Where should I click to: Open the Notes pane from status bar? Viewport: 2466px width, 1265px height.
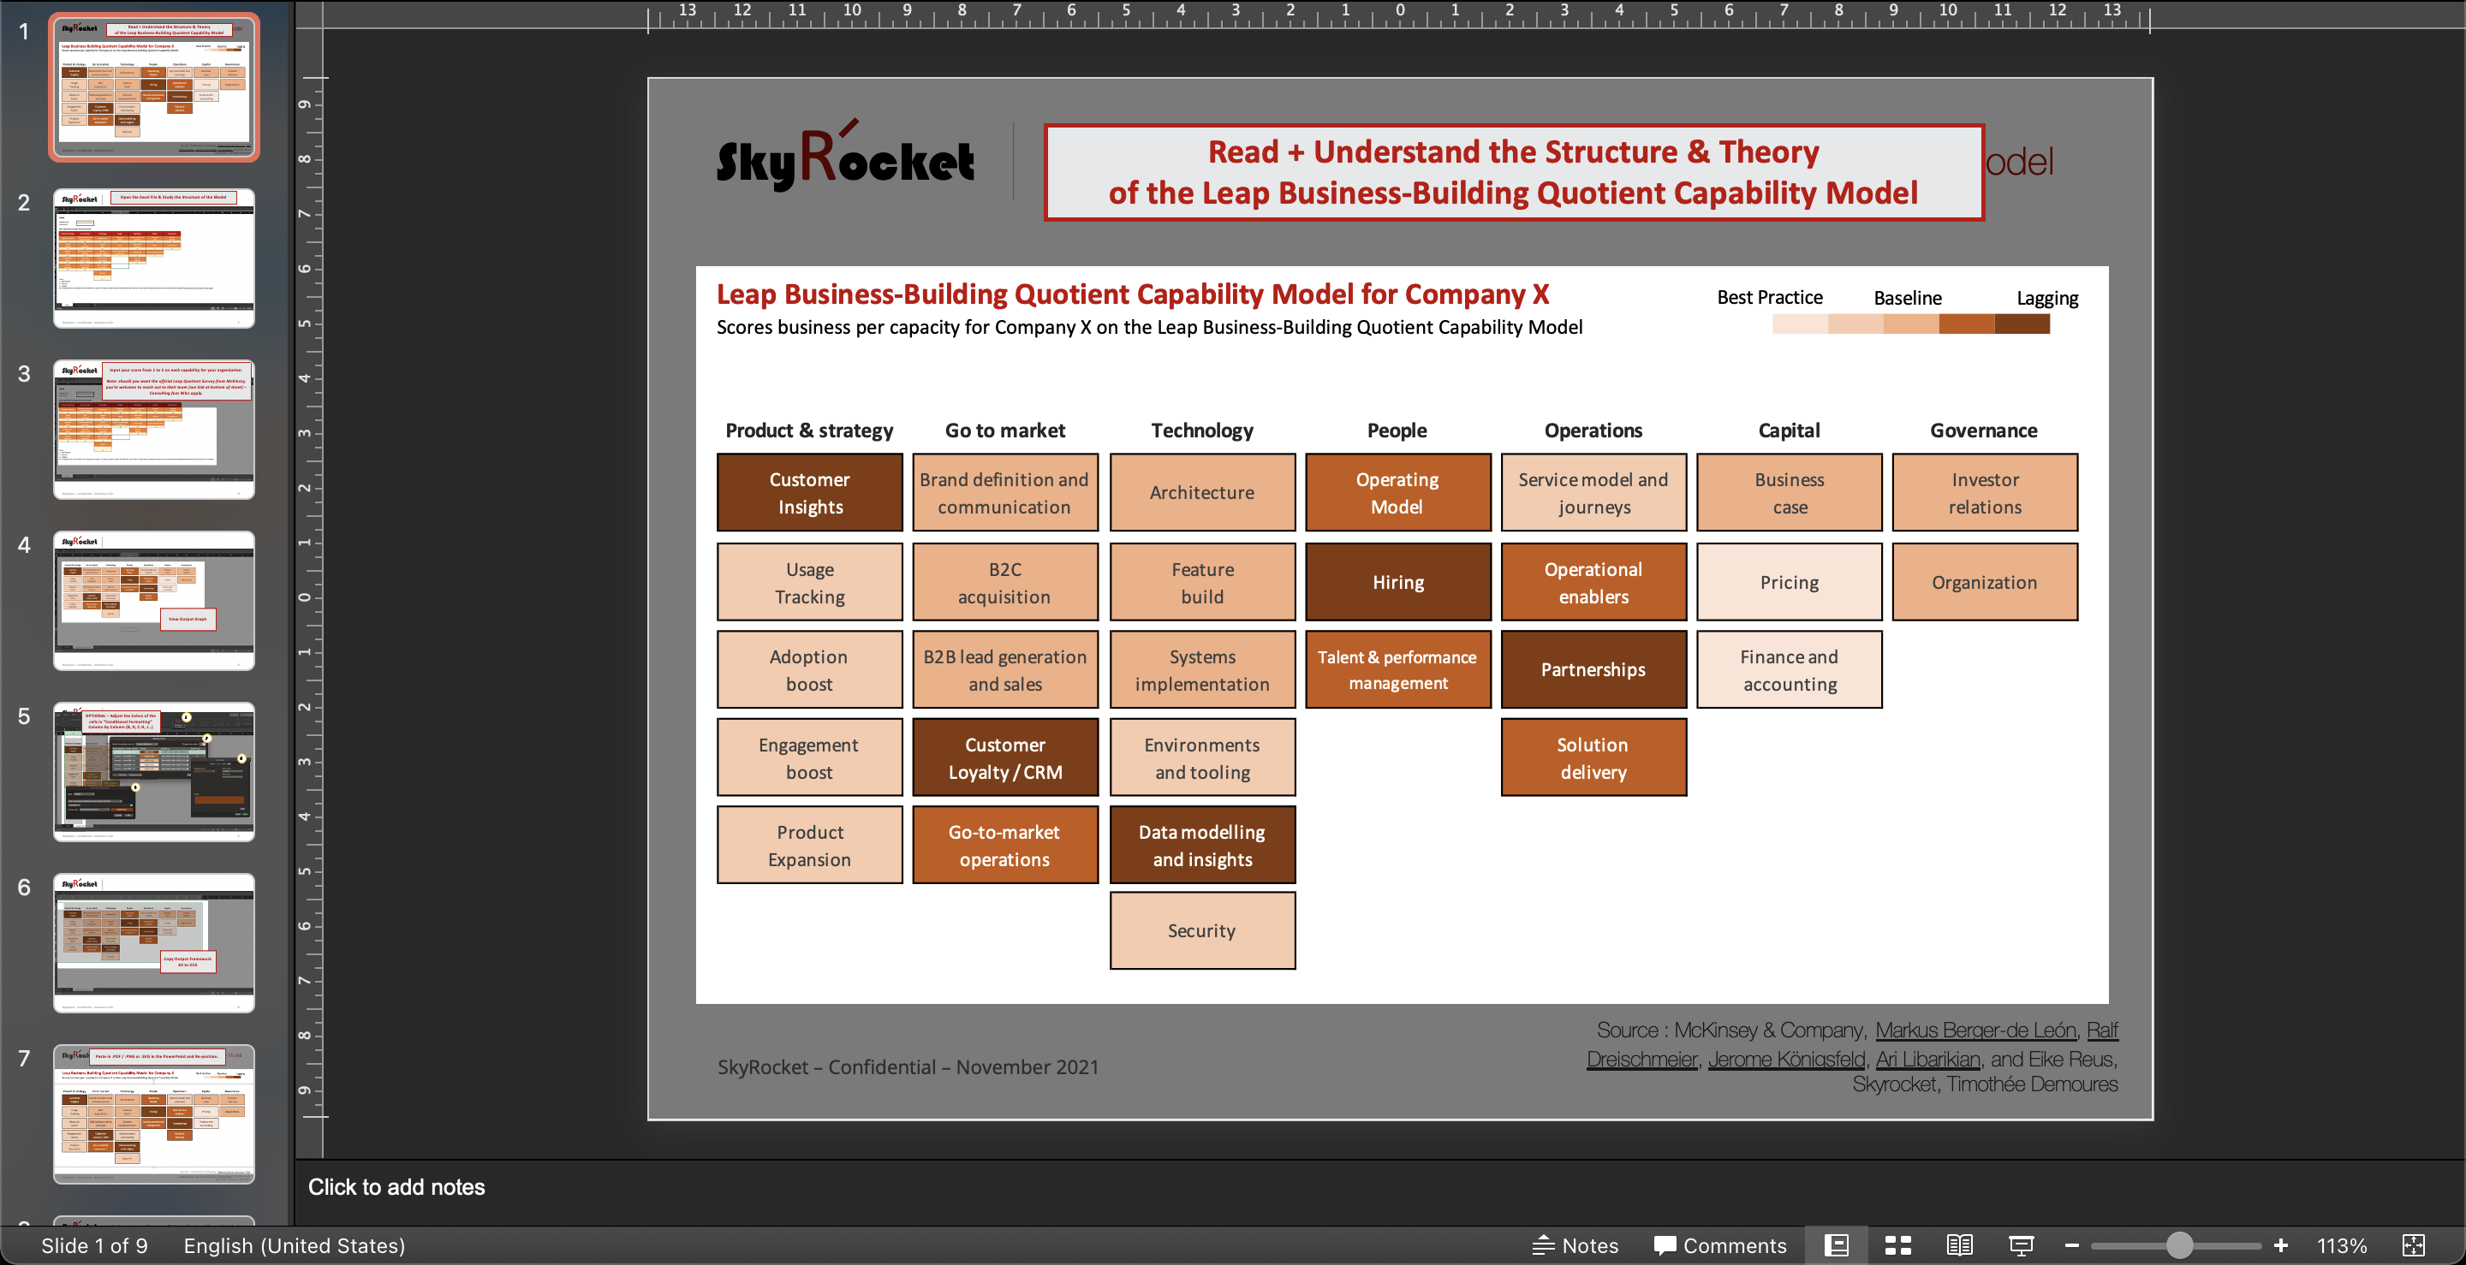click(1575, 1245)
